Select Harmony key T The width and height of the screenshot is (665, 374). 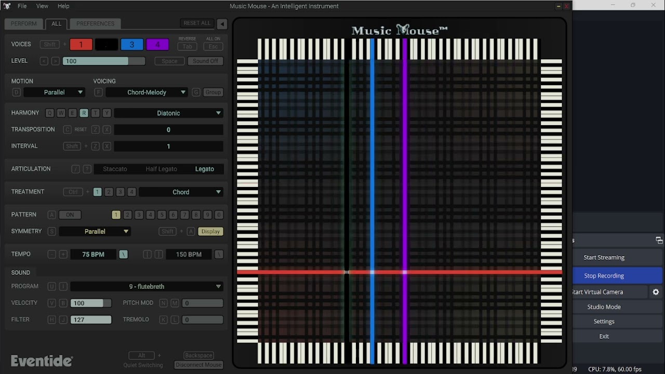coord(96,113)
